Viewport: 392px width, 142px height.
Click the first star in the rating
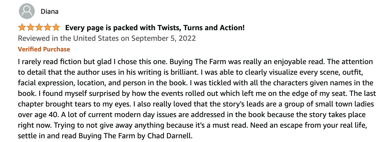point(22,27)
